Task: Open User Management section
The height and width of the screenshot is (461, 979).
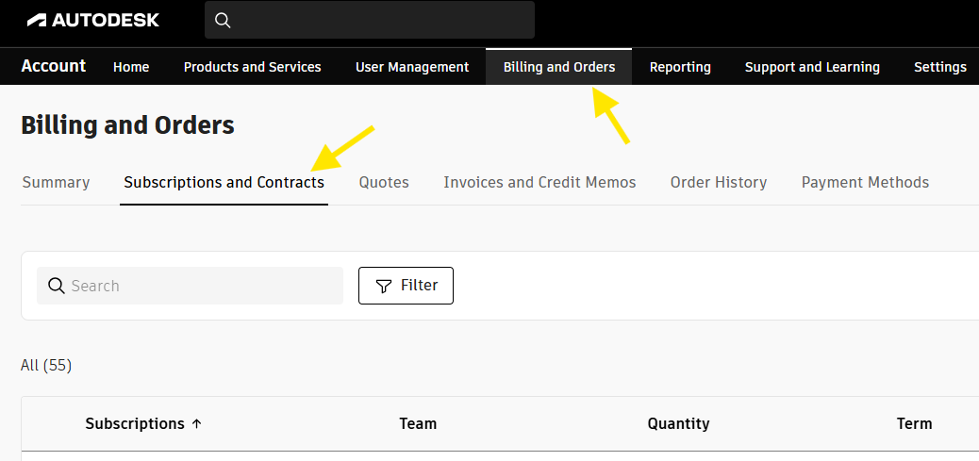Action: coord(411,67)
